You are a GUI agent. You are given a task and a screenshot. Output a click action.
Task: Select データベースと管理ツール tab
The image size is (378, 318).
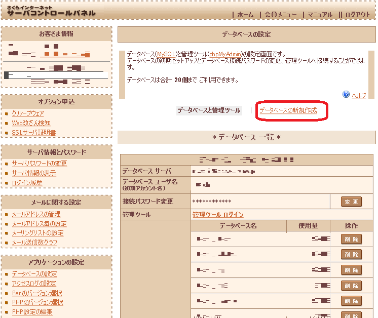coord(209,110)
